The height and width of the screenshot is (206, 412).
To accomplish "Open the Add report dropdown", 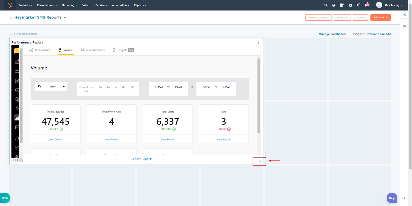I will (380, 17).
